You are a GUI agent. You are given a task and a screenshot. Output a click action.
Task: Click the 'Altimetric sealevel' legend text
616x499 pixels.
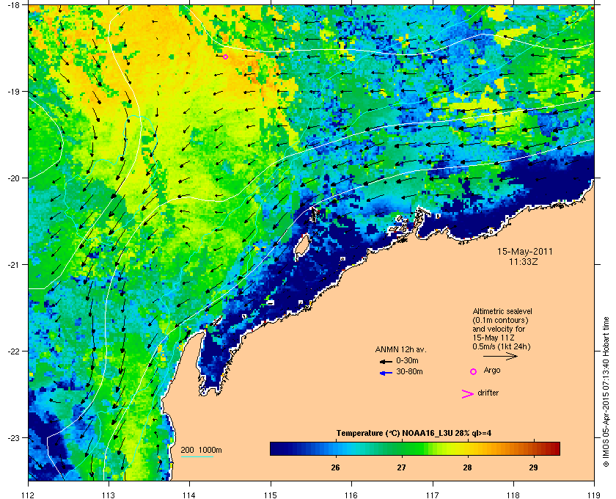502,311
